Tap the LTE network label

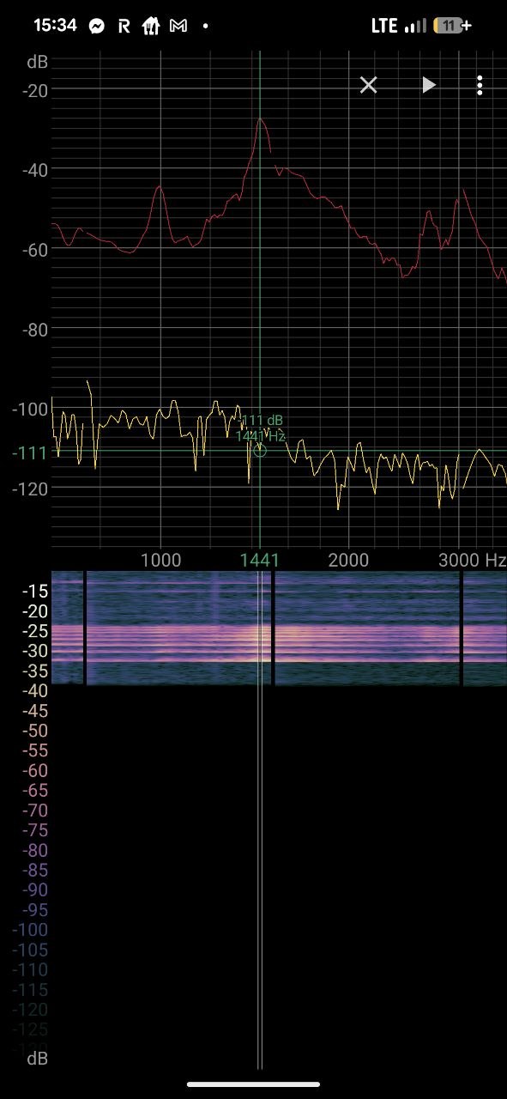384,26
